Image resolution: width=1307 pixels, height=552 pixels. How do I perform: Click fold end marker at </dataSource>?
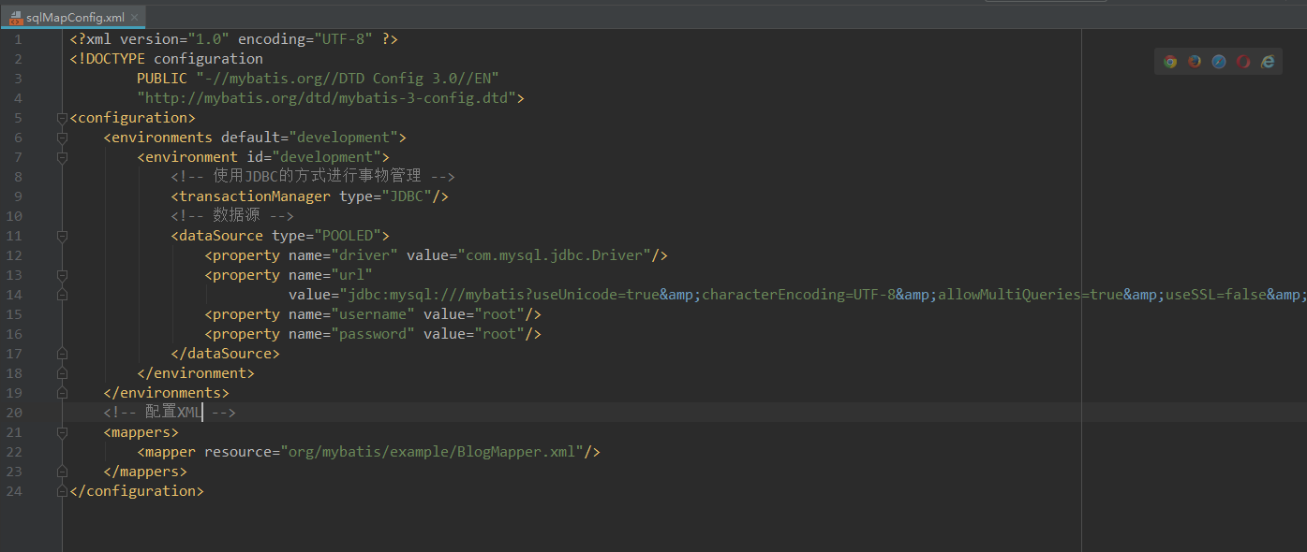point(62,354)
